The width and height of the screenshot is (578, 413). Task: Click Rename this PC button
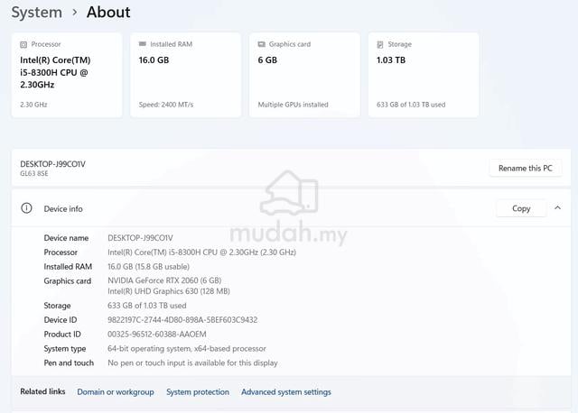coord(526,169)
